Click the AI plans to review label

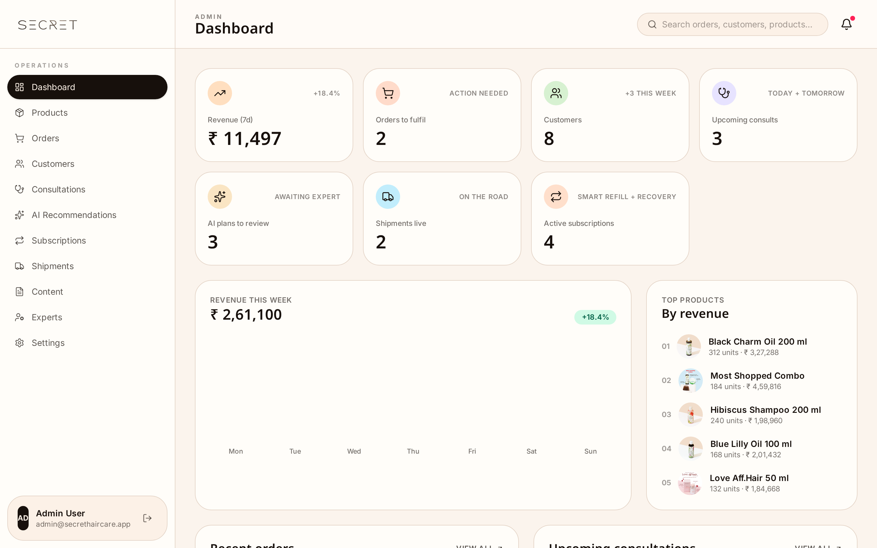238,223
